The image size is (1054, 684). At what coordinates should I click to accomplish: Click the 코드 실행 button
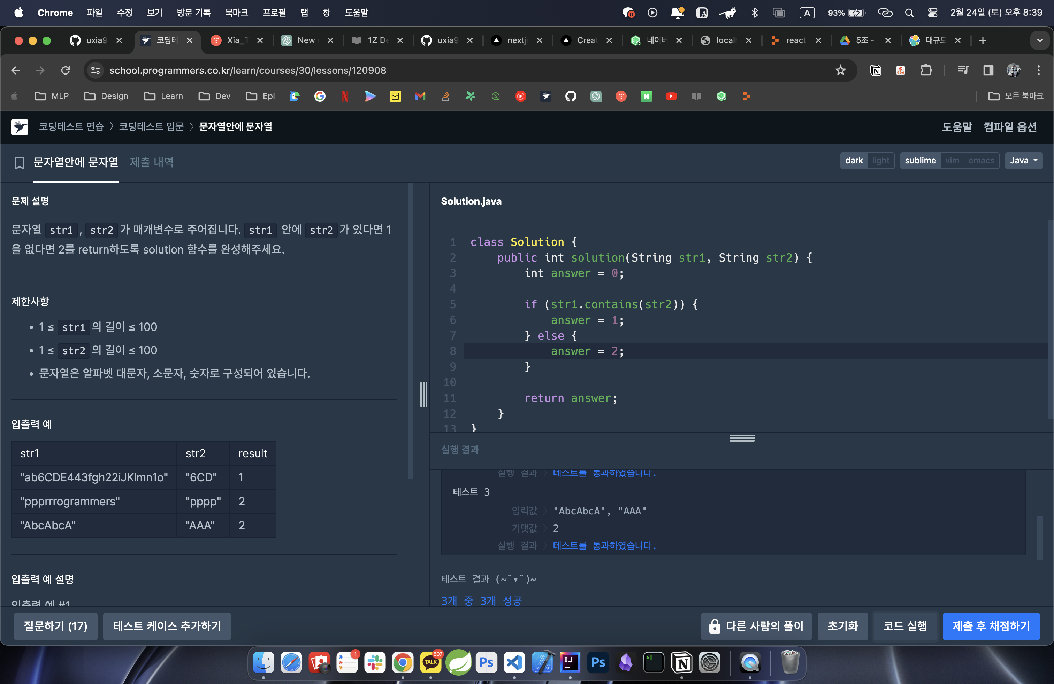[x=905, y=626]
